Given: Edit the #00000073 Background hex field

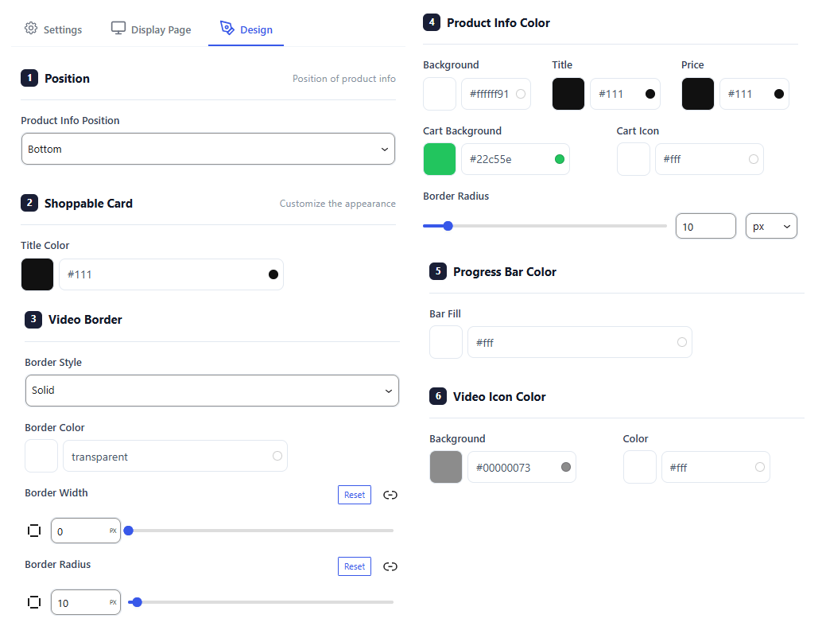Looking at the screenshot, I should tap(522, 467).
